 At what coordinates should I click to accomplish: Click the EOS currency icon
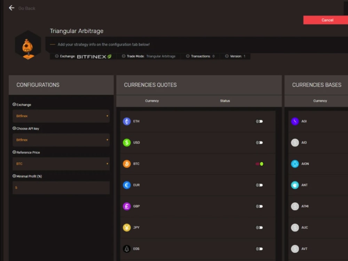tap(127, 249)
